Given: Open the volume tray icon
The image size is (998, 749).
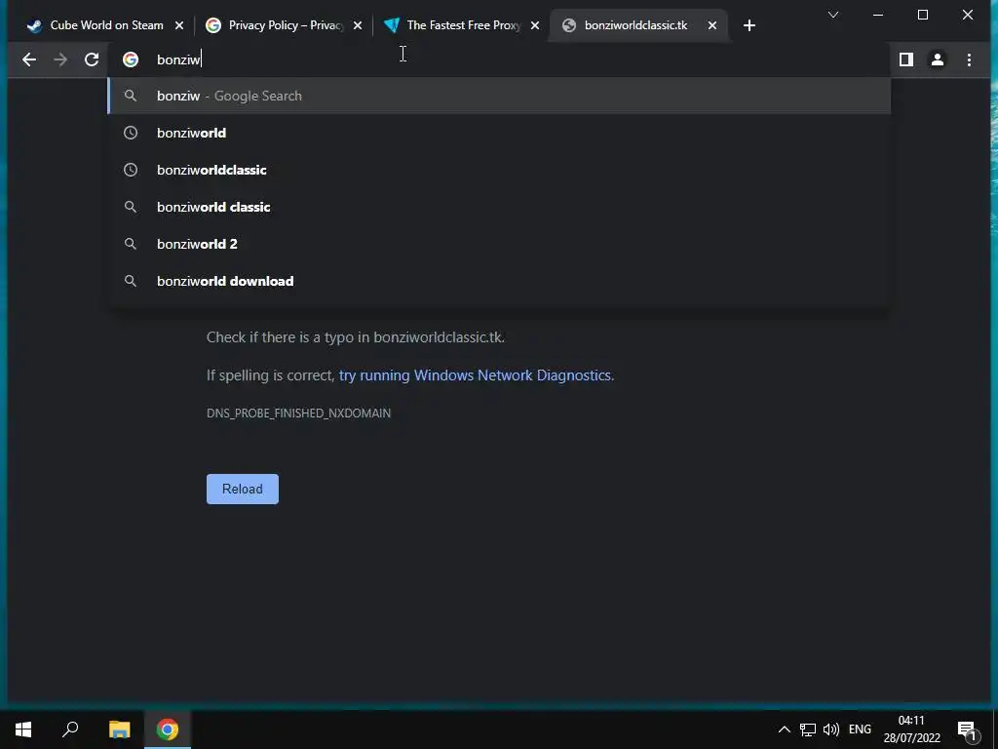Looking at the screenshot, I should (830, 729).
